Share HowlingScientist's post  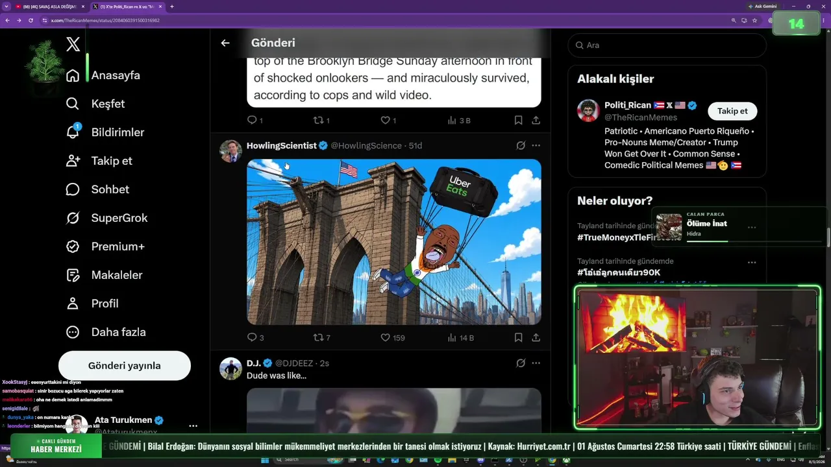(536, 337)
